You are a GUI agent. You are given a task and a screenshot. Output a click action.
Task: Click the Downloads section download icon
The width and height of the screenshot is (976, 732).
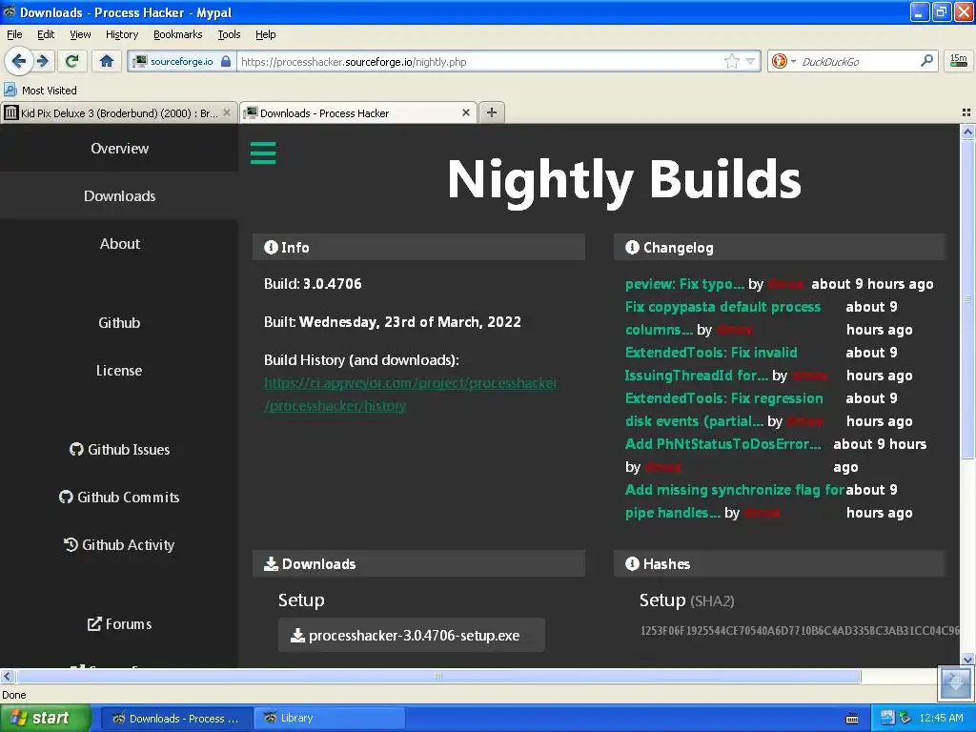(271, 564)
